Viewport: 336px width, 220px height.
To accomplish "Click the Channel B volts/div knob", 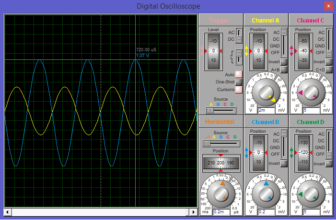I will pos(266,194).
